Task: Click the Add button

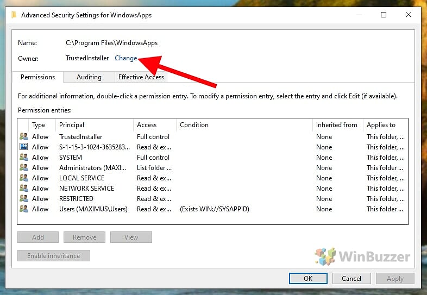Action: [38, 237]
